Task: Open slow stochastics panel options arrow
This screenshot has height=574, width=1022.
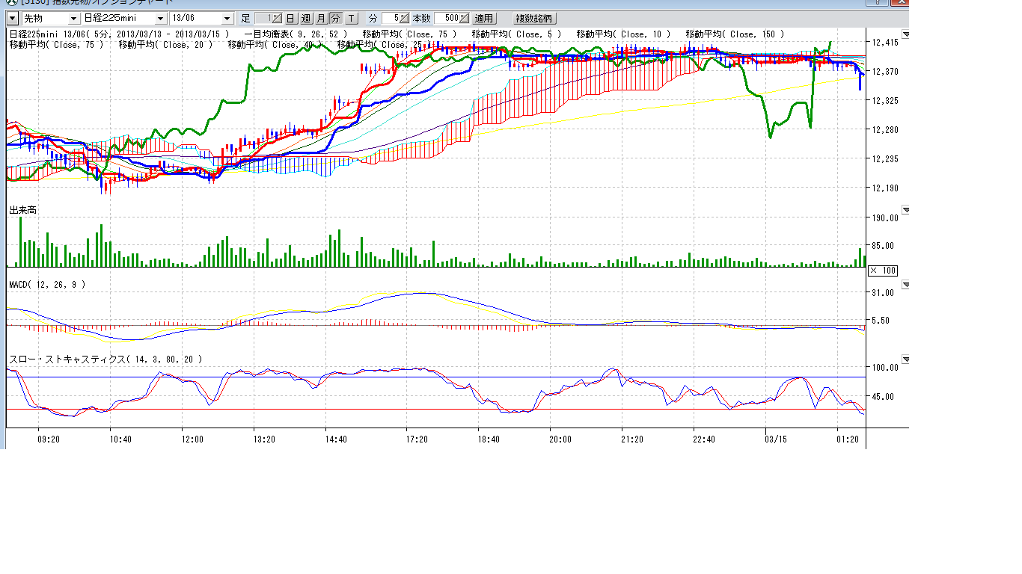Action: [x=905, y=359]
